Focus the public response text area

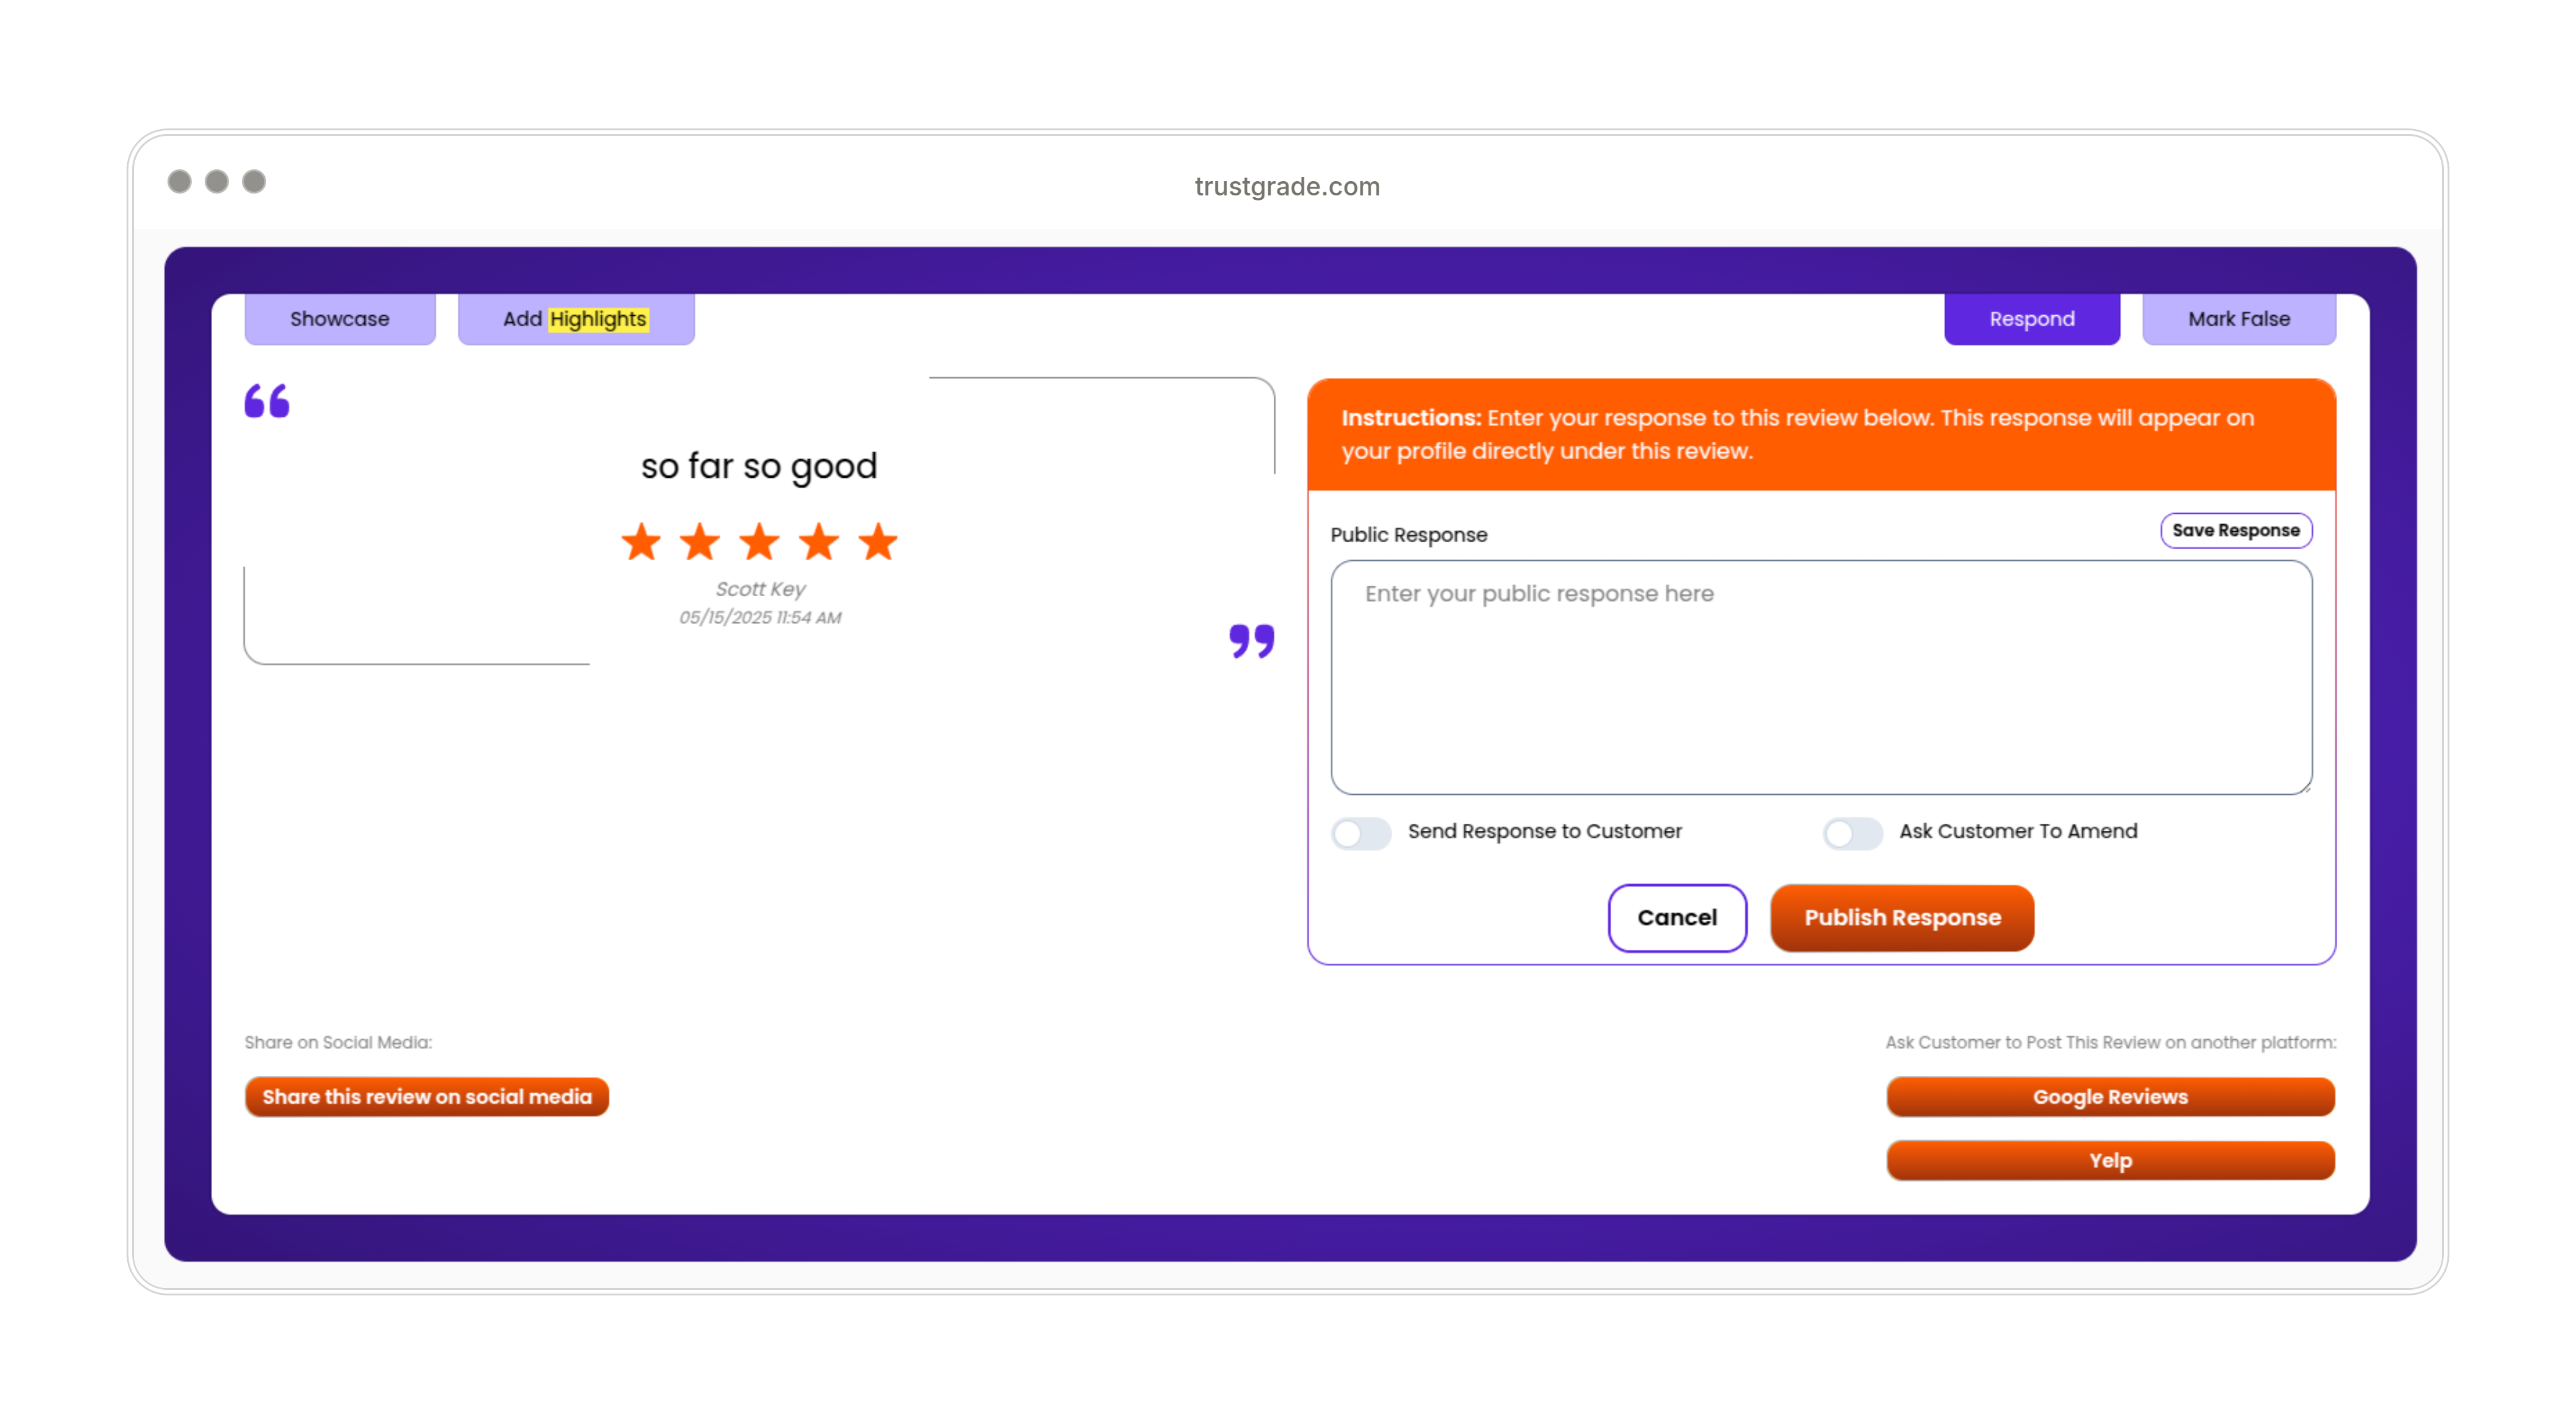[x=1821, y=677]
